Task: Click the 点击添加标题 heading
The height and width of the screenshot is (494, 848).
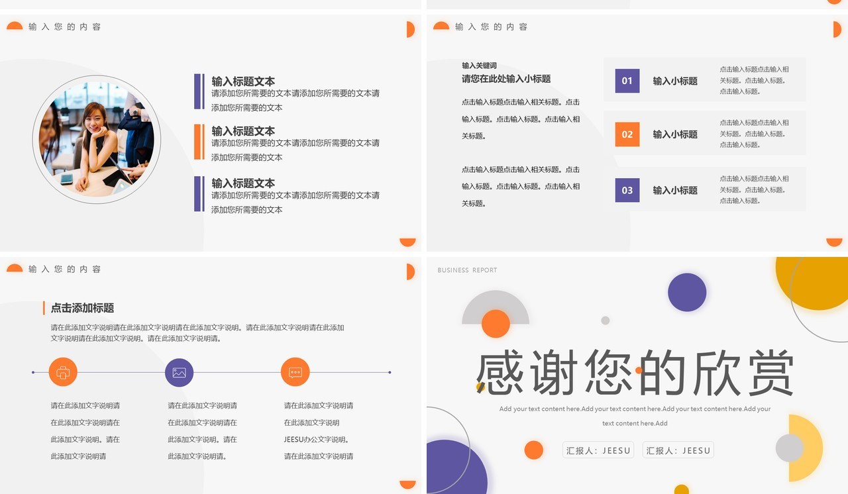Action: coord(82,308)
